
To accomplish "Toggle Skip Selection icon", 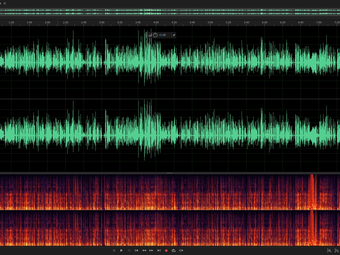I will 181,251.
